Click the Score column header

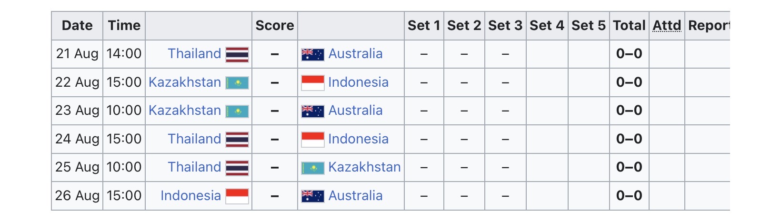coord(275,26)
